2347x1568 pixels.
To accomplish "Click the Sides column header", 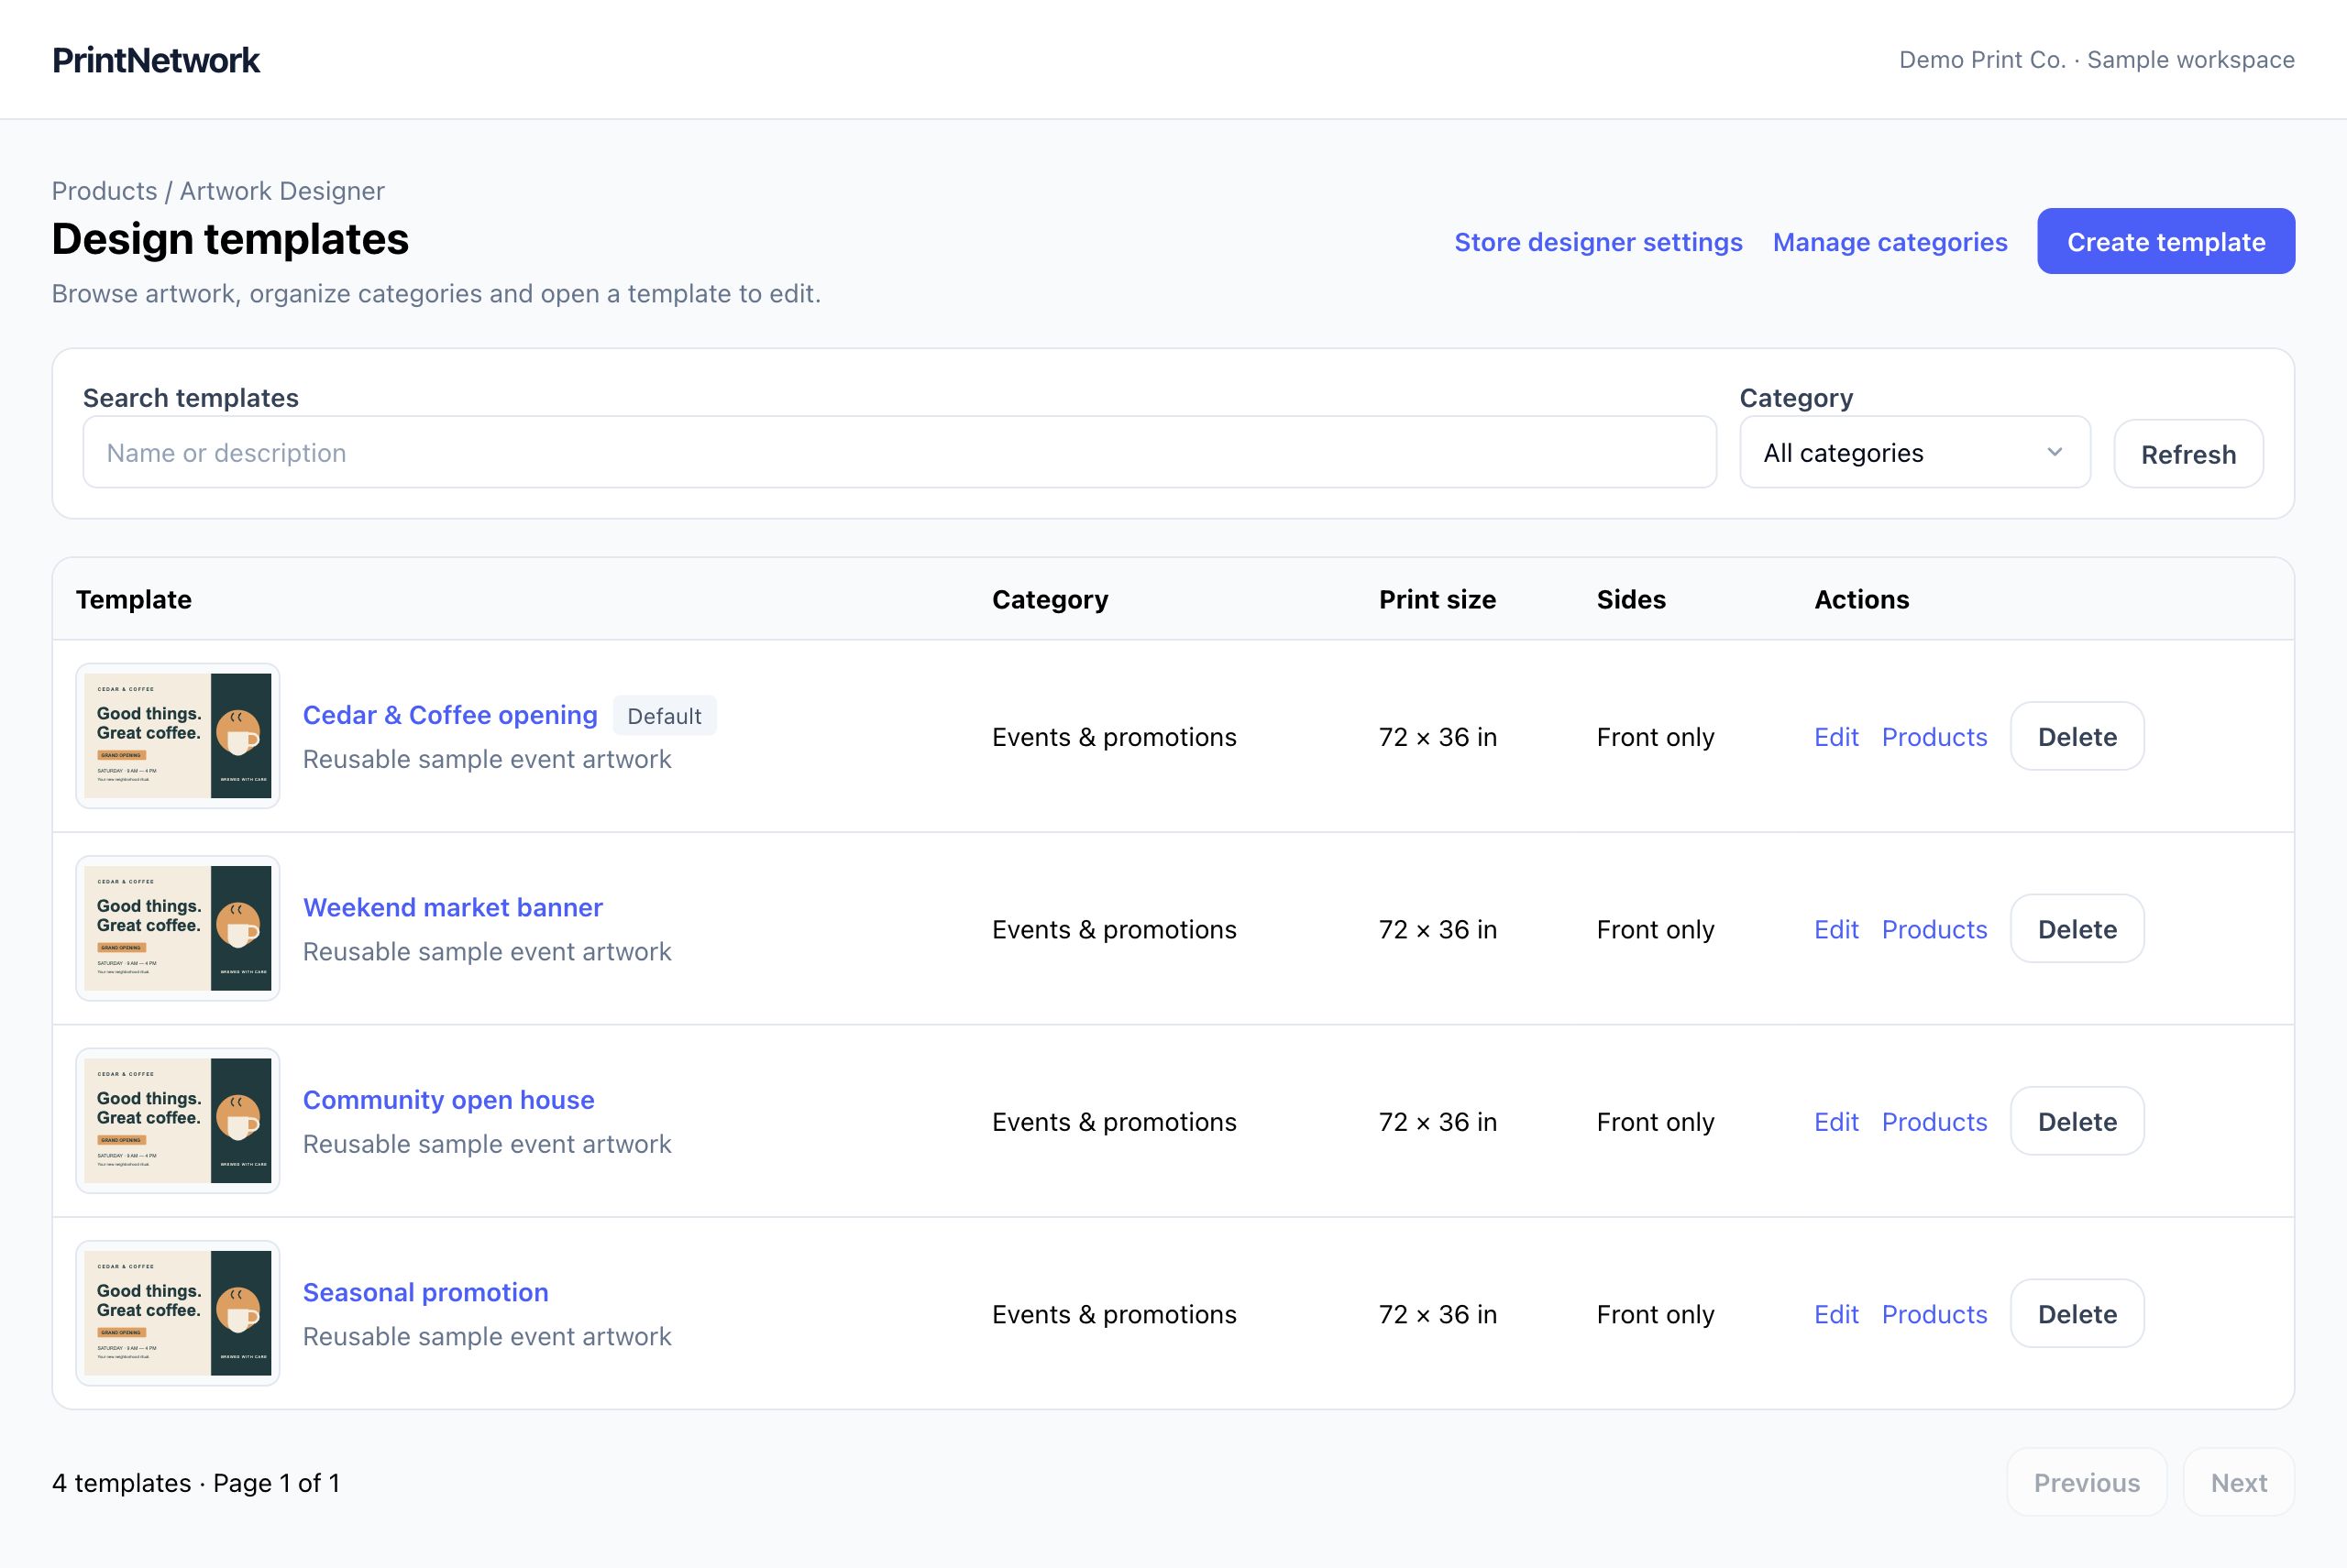I will 1631,599.
